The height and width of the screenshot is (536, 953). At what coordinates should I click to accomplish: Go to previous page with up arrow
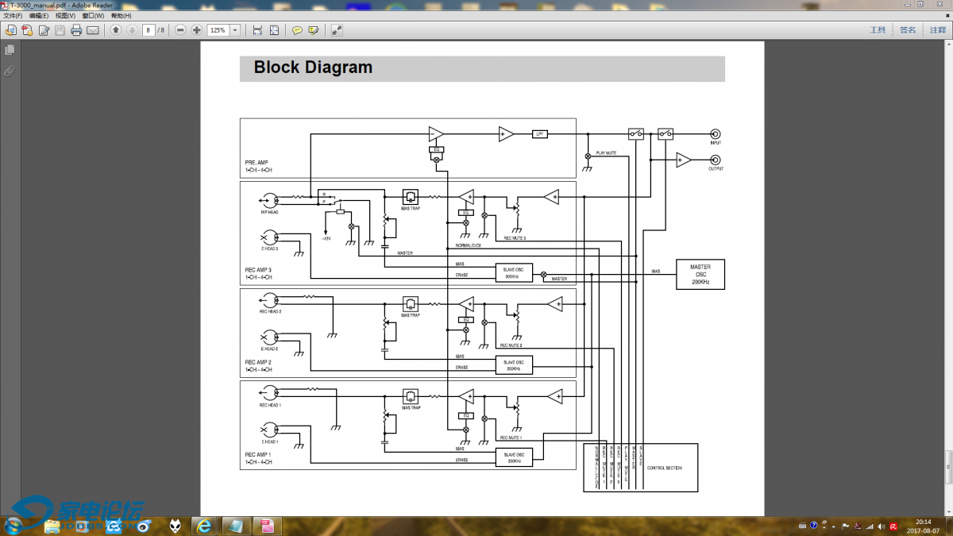[116, 30]
